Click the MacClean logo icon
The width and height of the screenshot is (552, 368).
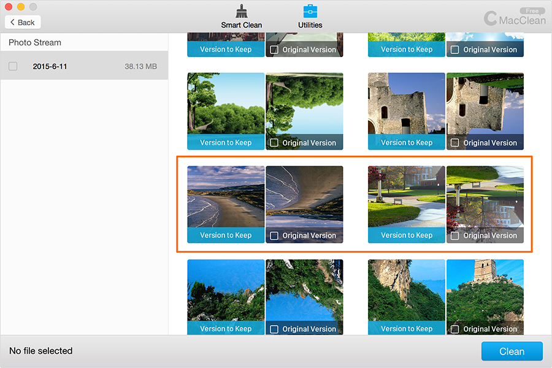[490, 18]
